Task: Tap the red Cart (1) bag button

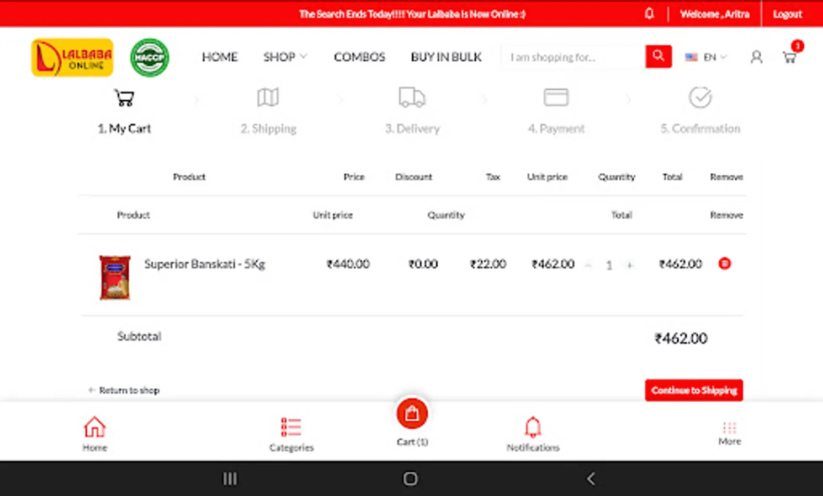Action: click(x=412, y=413)
